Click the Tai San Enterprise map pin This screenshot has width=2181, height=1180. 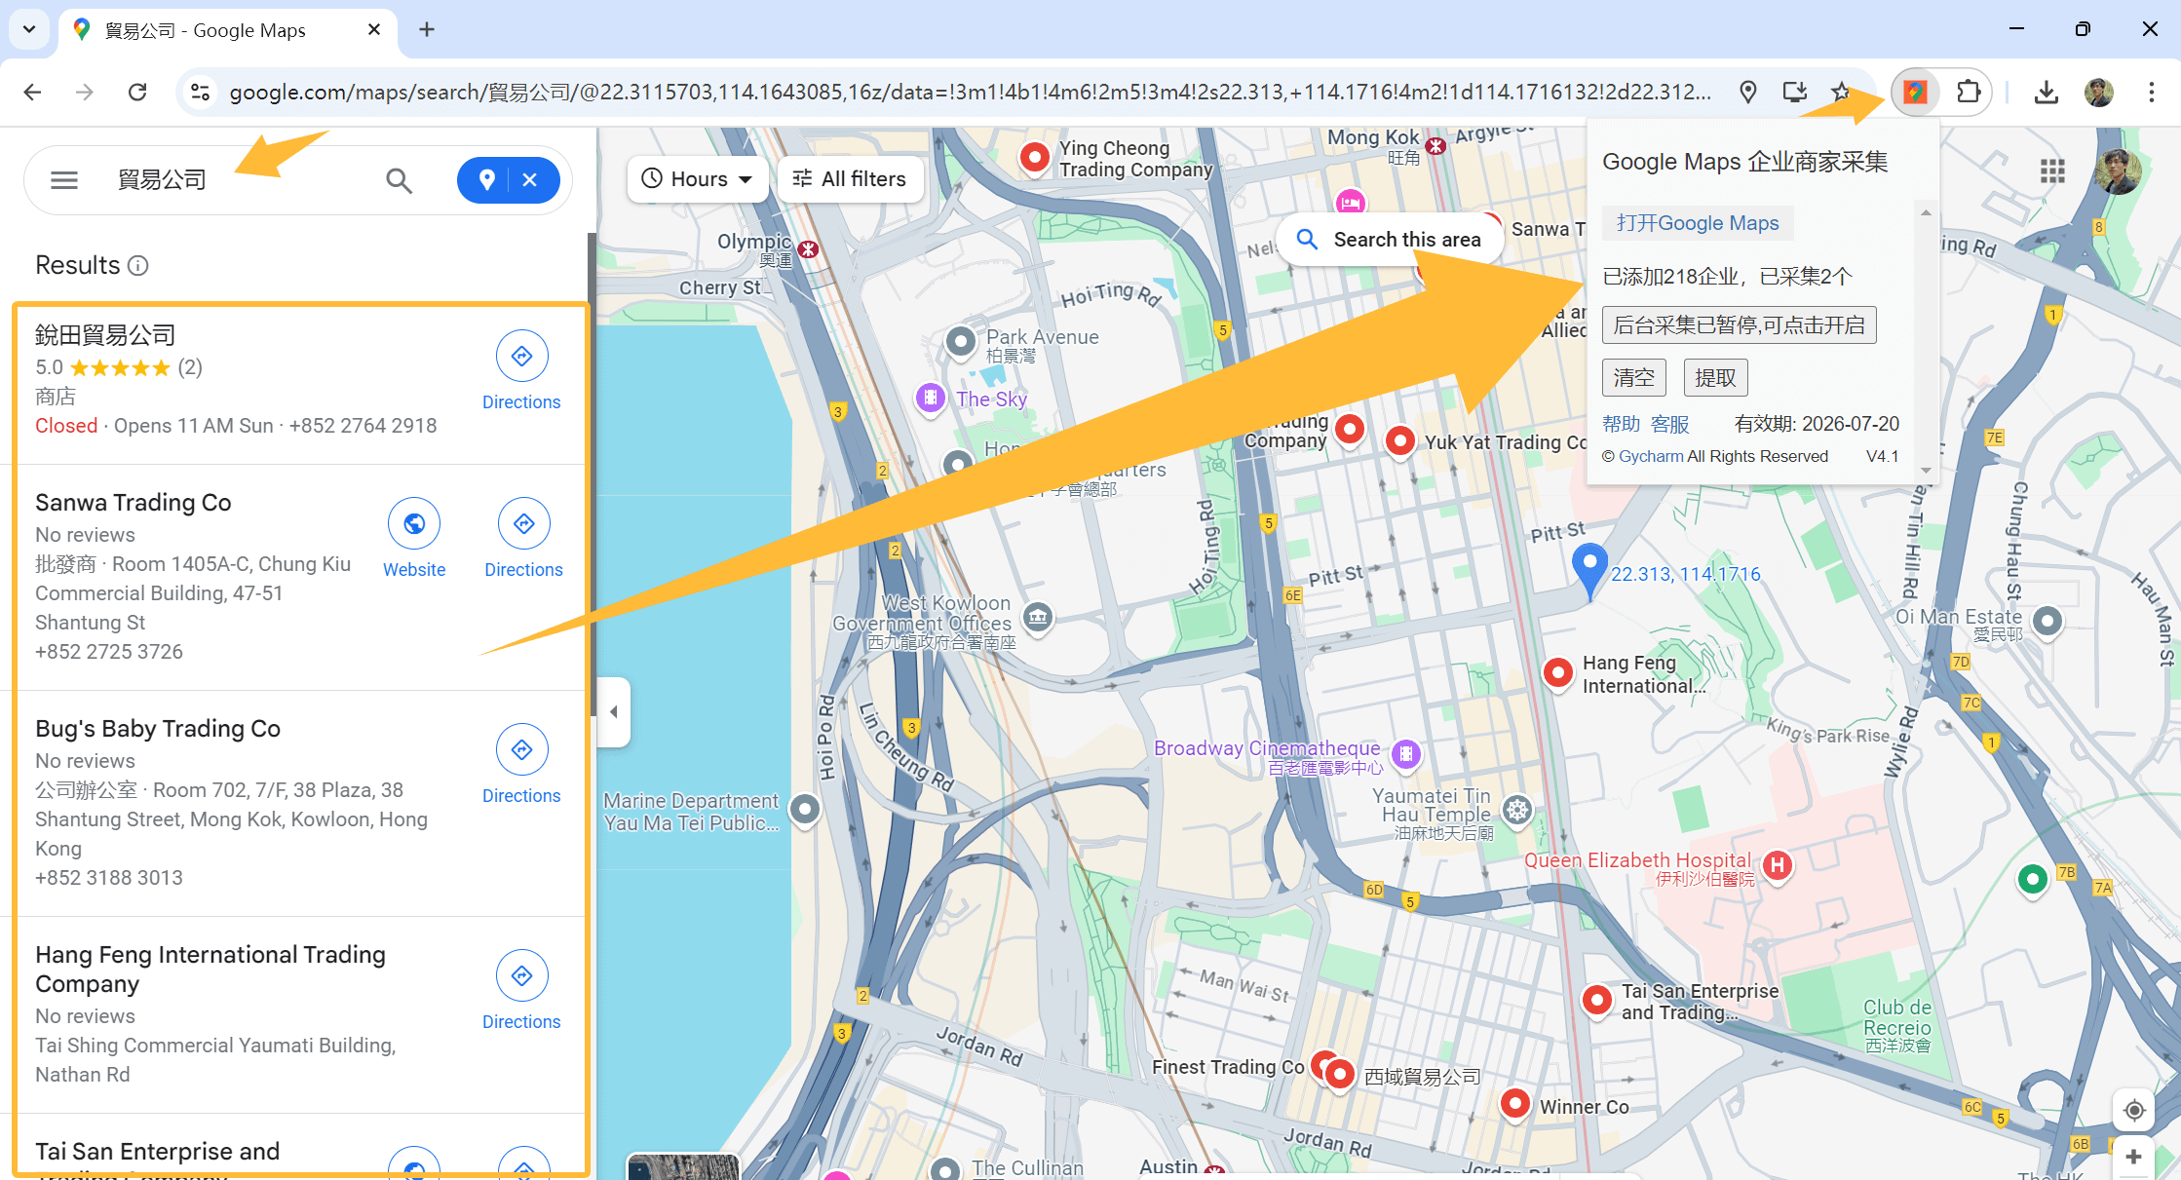pos(1596,1000)
